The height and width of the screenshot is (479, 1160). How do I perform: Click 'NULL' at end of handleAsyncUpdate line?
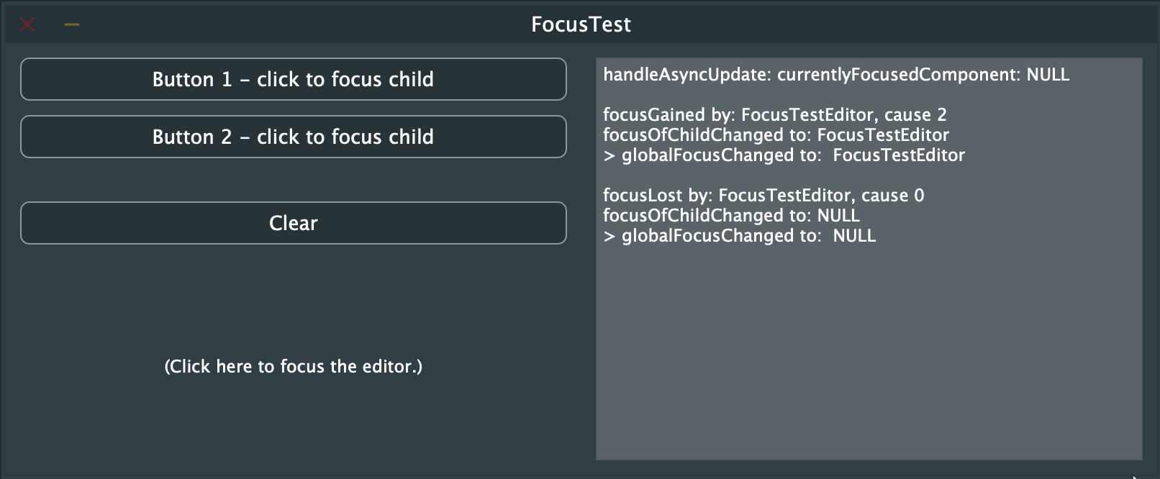tap(1048, 75)
